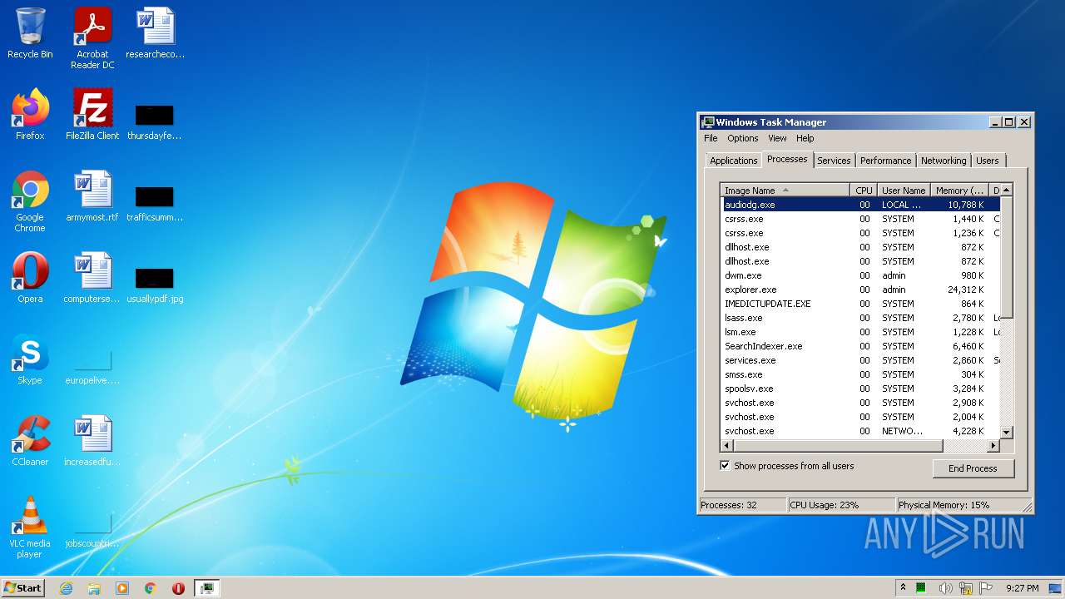Open Options menu in Task Manager
1065x599 pixels.
743,138
